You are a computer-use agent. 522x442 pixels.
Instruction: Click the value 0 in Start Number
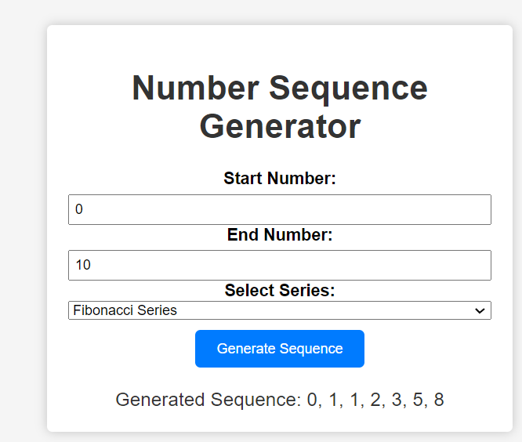click(x=79, y=210)
